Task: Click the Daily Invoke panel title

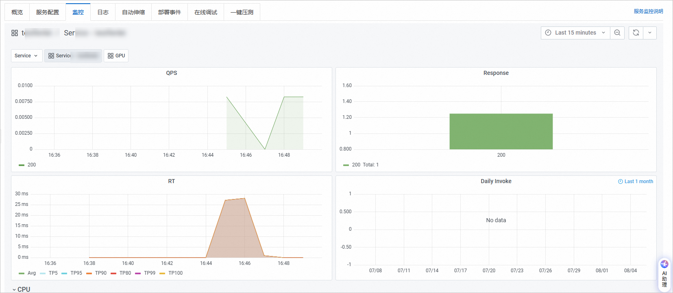Action: click(x=496, y=181)
